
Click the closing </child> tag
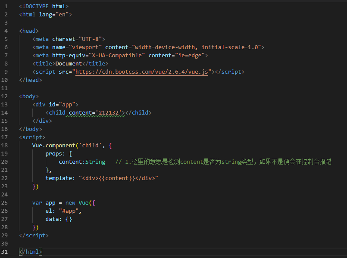click(138, 113)
